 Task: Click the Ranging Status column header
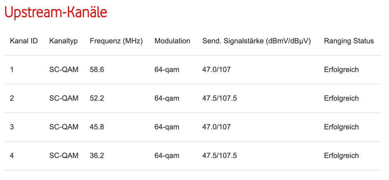(x=349, y=41)
